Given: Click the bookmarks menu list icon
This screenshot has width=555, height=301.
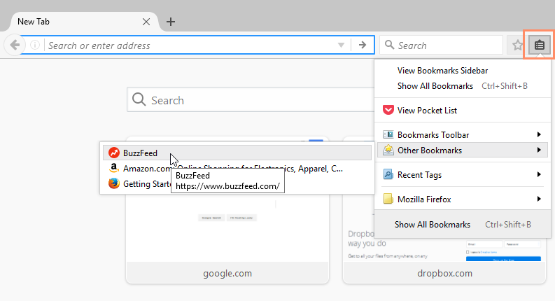Looking at the screenshot, I should tap(539, 45).
